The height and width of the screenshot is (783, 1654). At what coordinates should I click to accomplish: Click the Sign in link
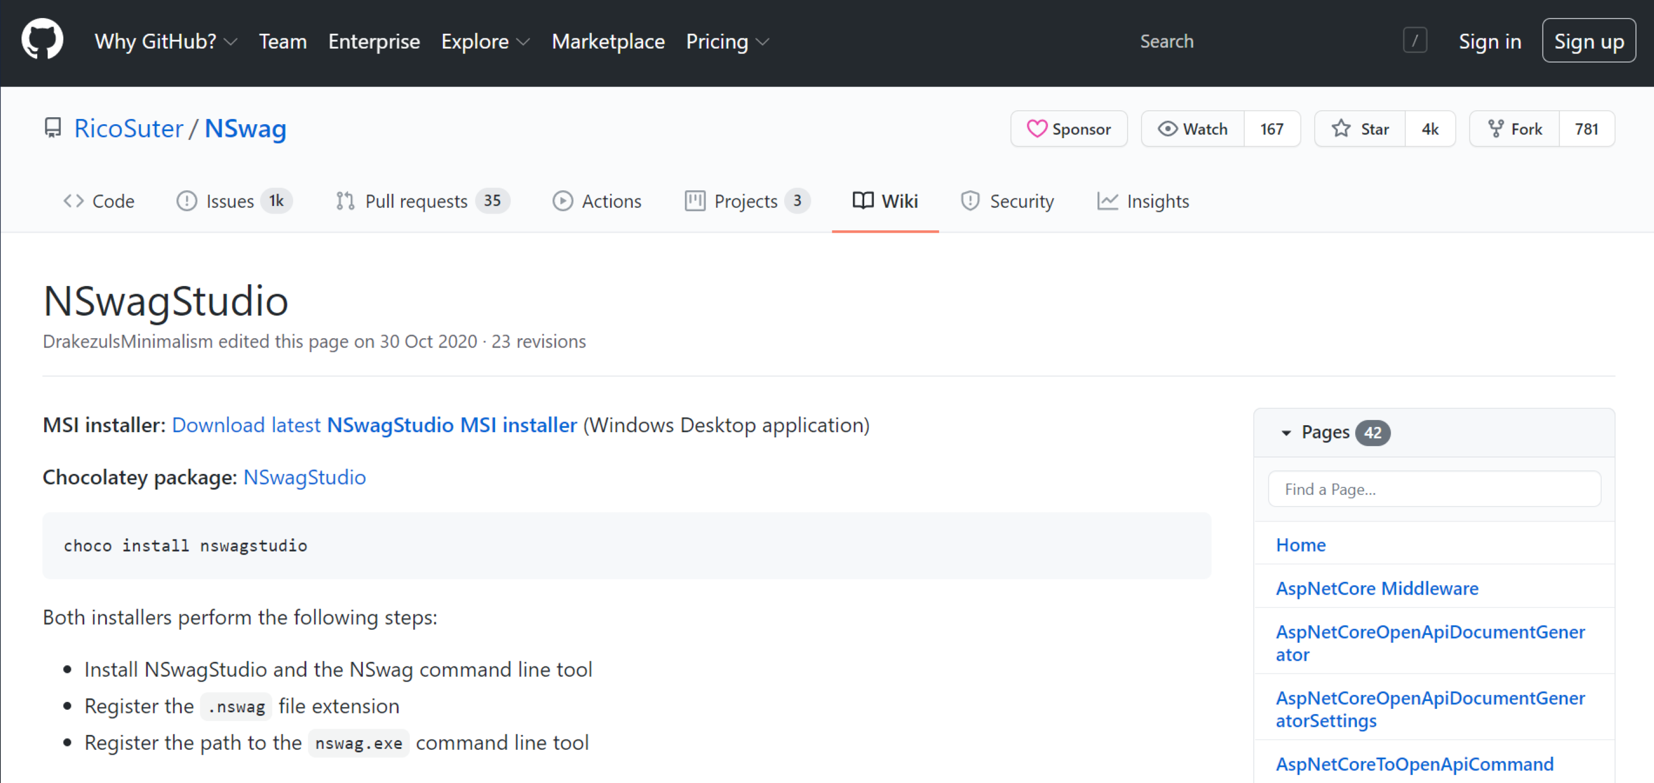pos(1490,41)
